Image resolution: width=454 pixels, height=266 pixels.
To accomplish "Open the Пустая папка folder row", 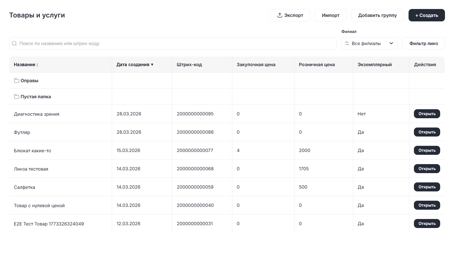I will [x=227, y=97].
